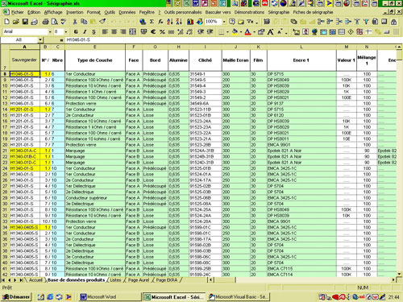The image size is (403, 302).
Task: Open the Font Color dropdown arrow
Action: (254, 32)
